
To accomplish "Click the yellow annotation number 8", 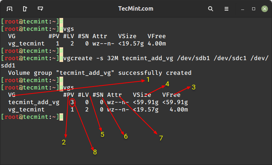I will [95, 152].
